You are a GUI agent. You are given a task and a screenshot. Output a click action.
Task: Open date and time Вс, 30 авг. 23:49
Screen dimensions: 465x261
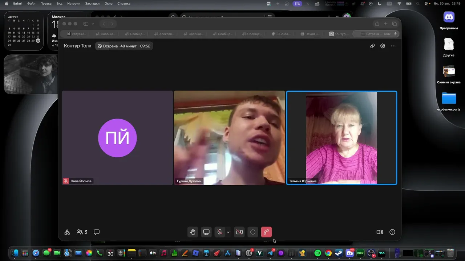tap(448, 4)
